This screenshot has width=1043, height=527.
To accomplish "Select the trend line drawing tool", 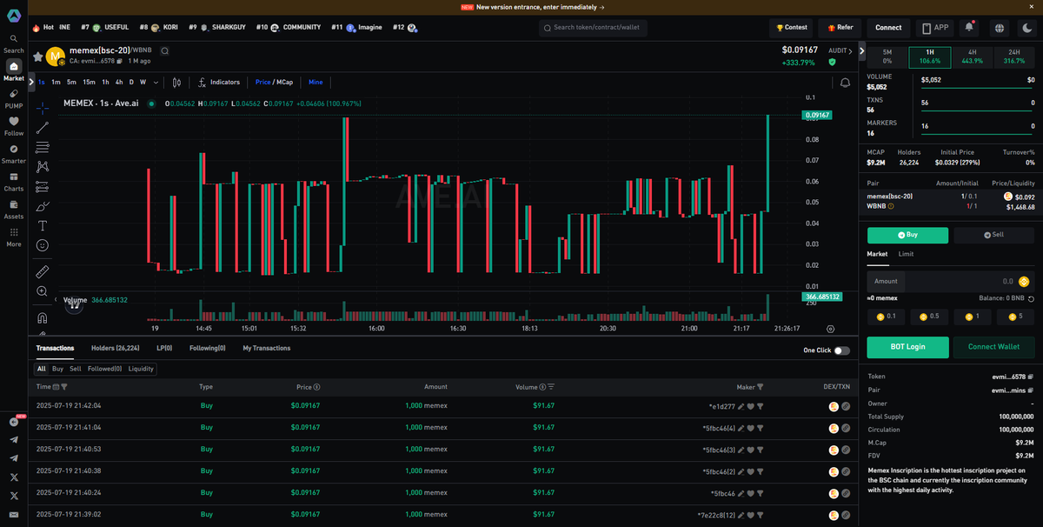I will [x=43, y=128].
